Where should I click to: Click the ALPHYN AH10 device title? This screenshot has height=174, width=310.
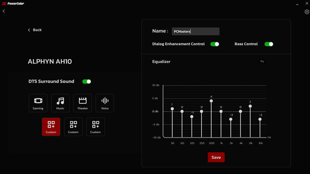click(x=50, y=62)
